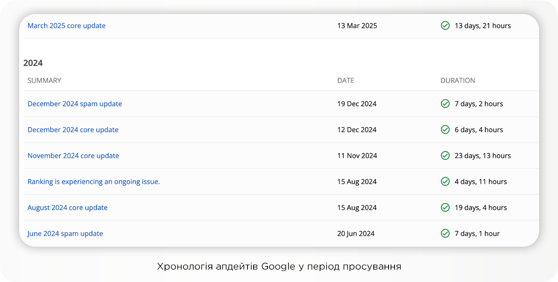The image size is (558, 282).
Task: Click the green checkmark beside 7 days, 2 hours
Action: point(445,104)
